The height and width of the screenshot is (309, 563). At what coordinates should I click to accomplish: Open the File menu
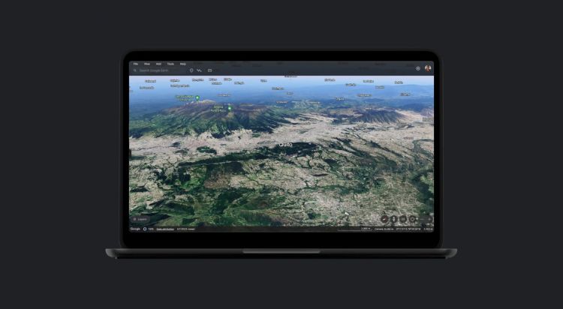click(136, 64)
